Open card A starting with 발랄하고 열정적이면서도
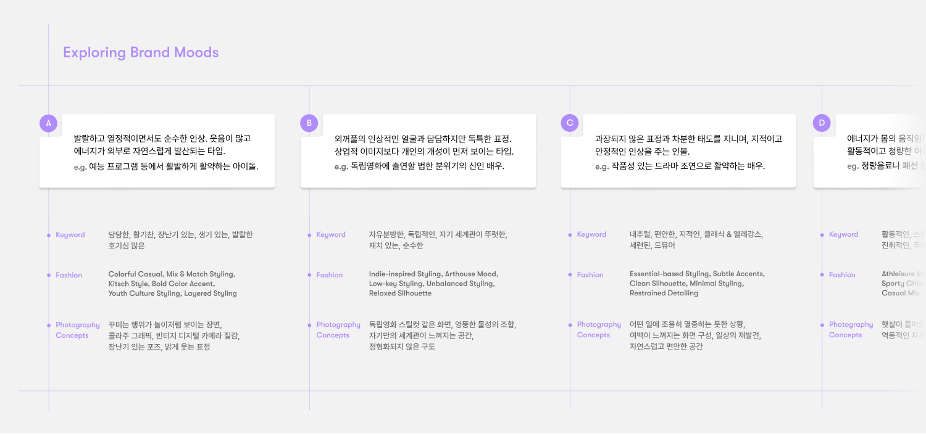Image resolution: width=926 pixels, height=434 pixels. (x=157, y=151)
